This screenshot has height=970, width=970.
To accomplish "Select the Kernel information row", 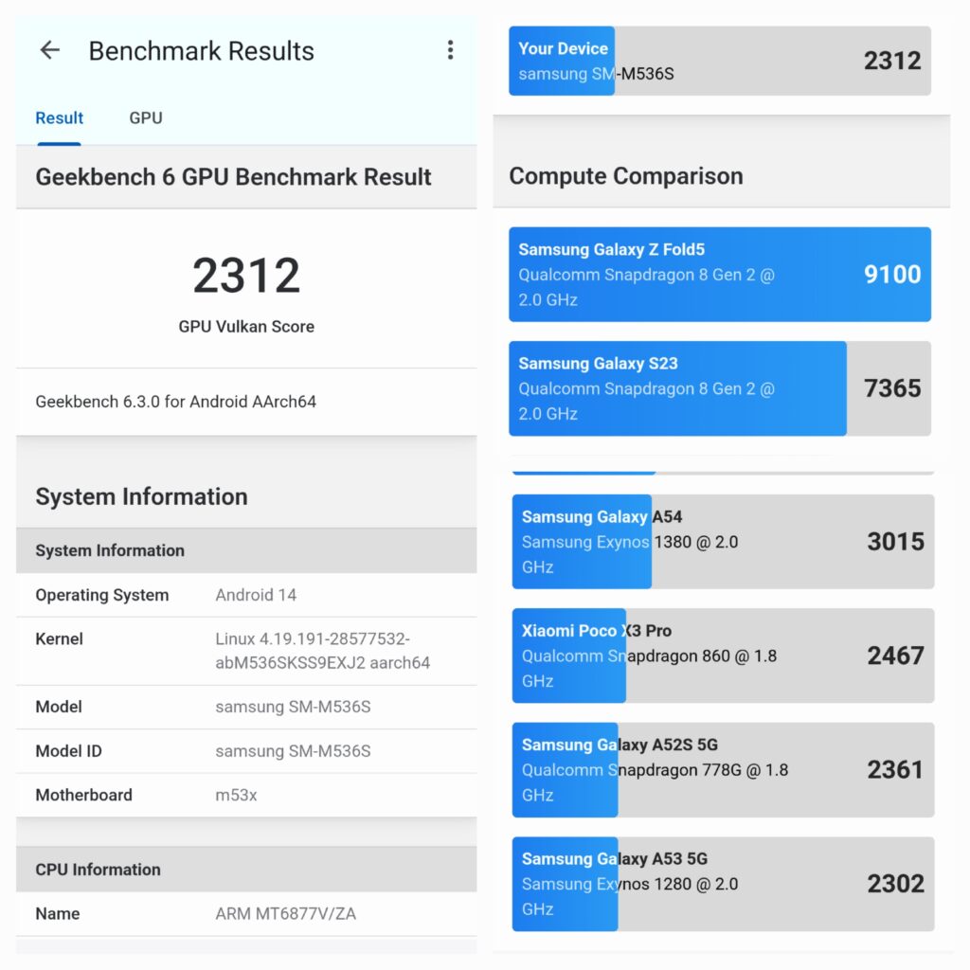I will click(x=246, y=651).
